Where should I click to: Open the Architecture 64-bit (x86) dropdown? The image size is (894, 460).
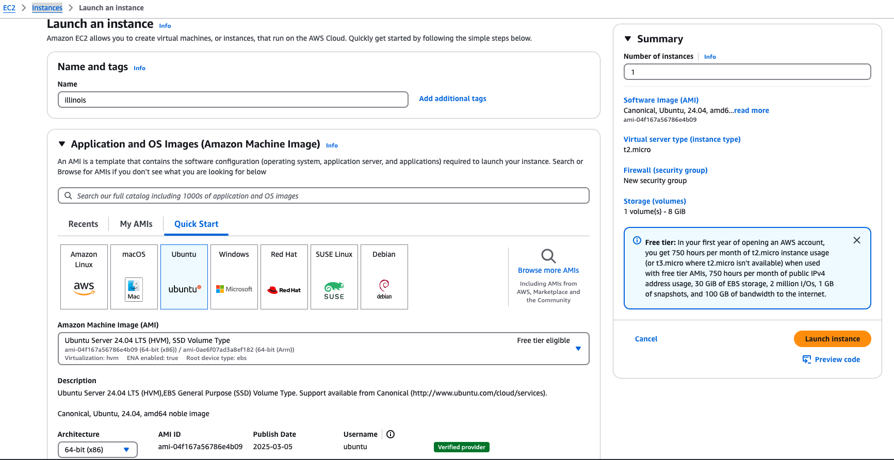pos(97,450)
